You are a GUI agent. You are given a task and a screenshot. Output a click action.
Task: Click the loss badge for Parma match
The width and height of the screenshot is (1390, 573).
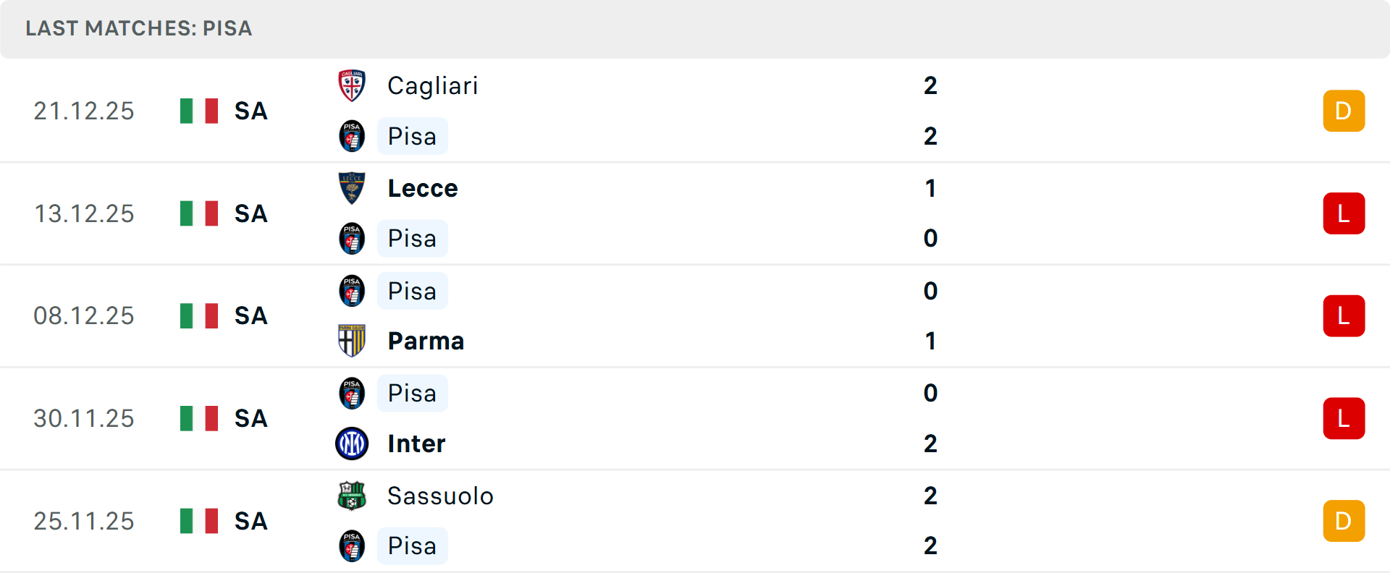tap(1344, 316)
